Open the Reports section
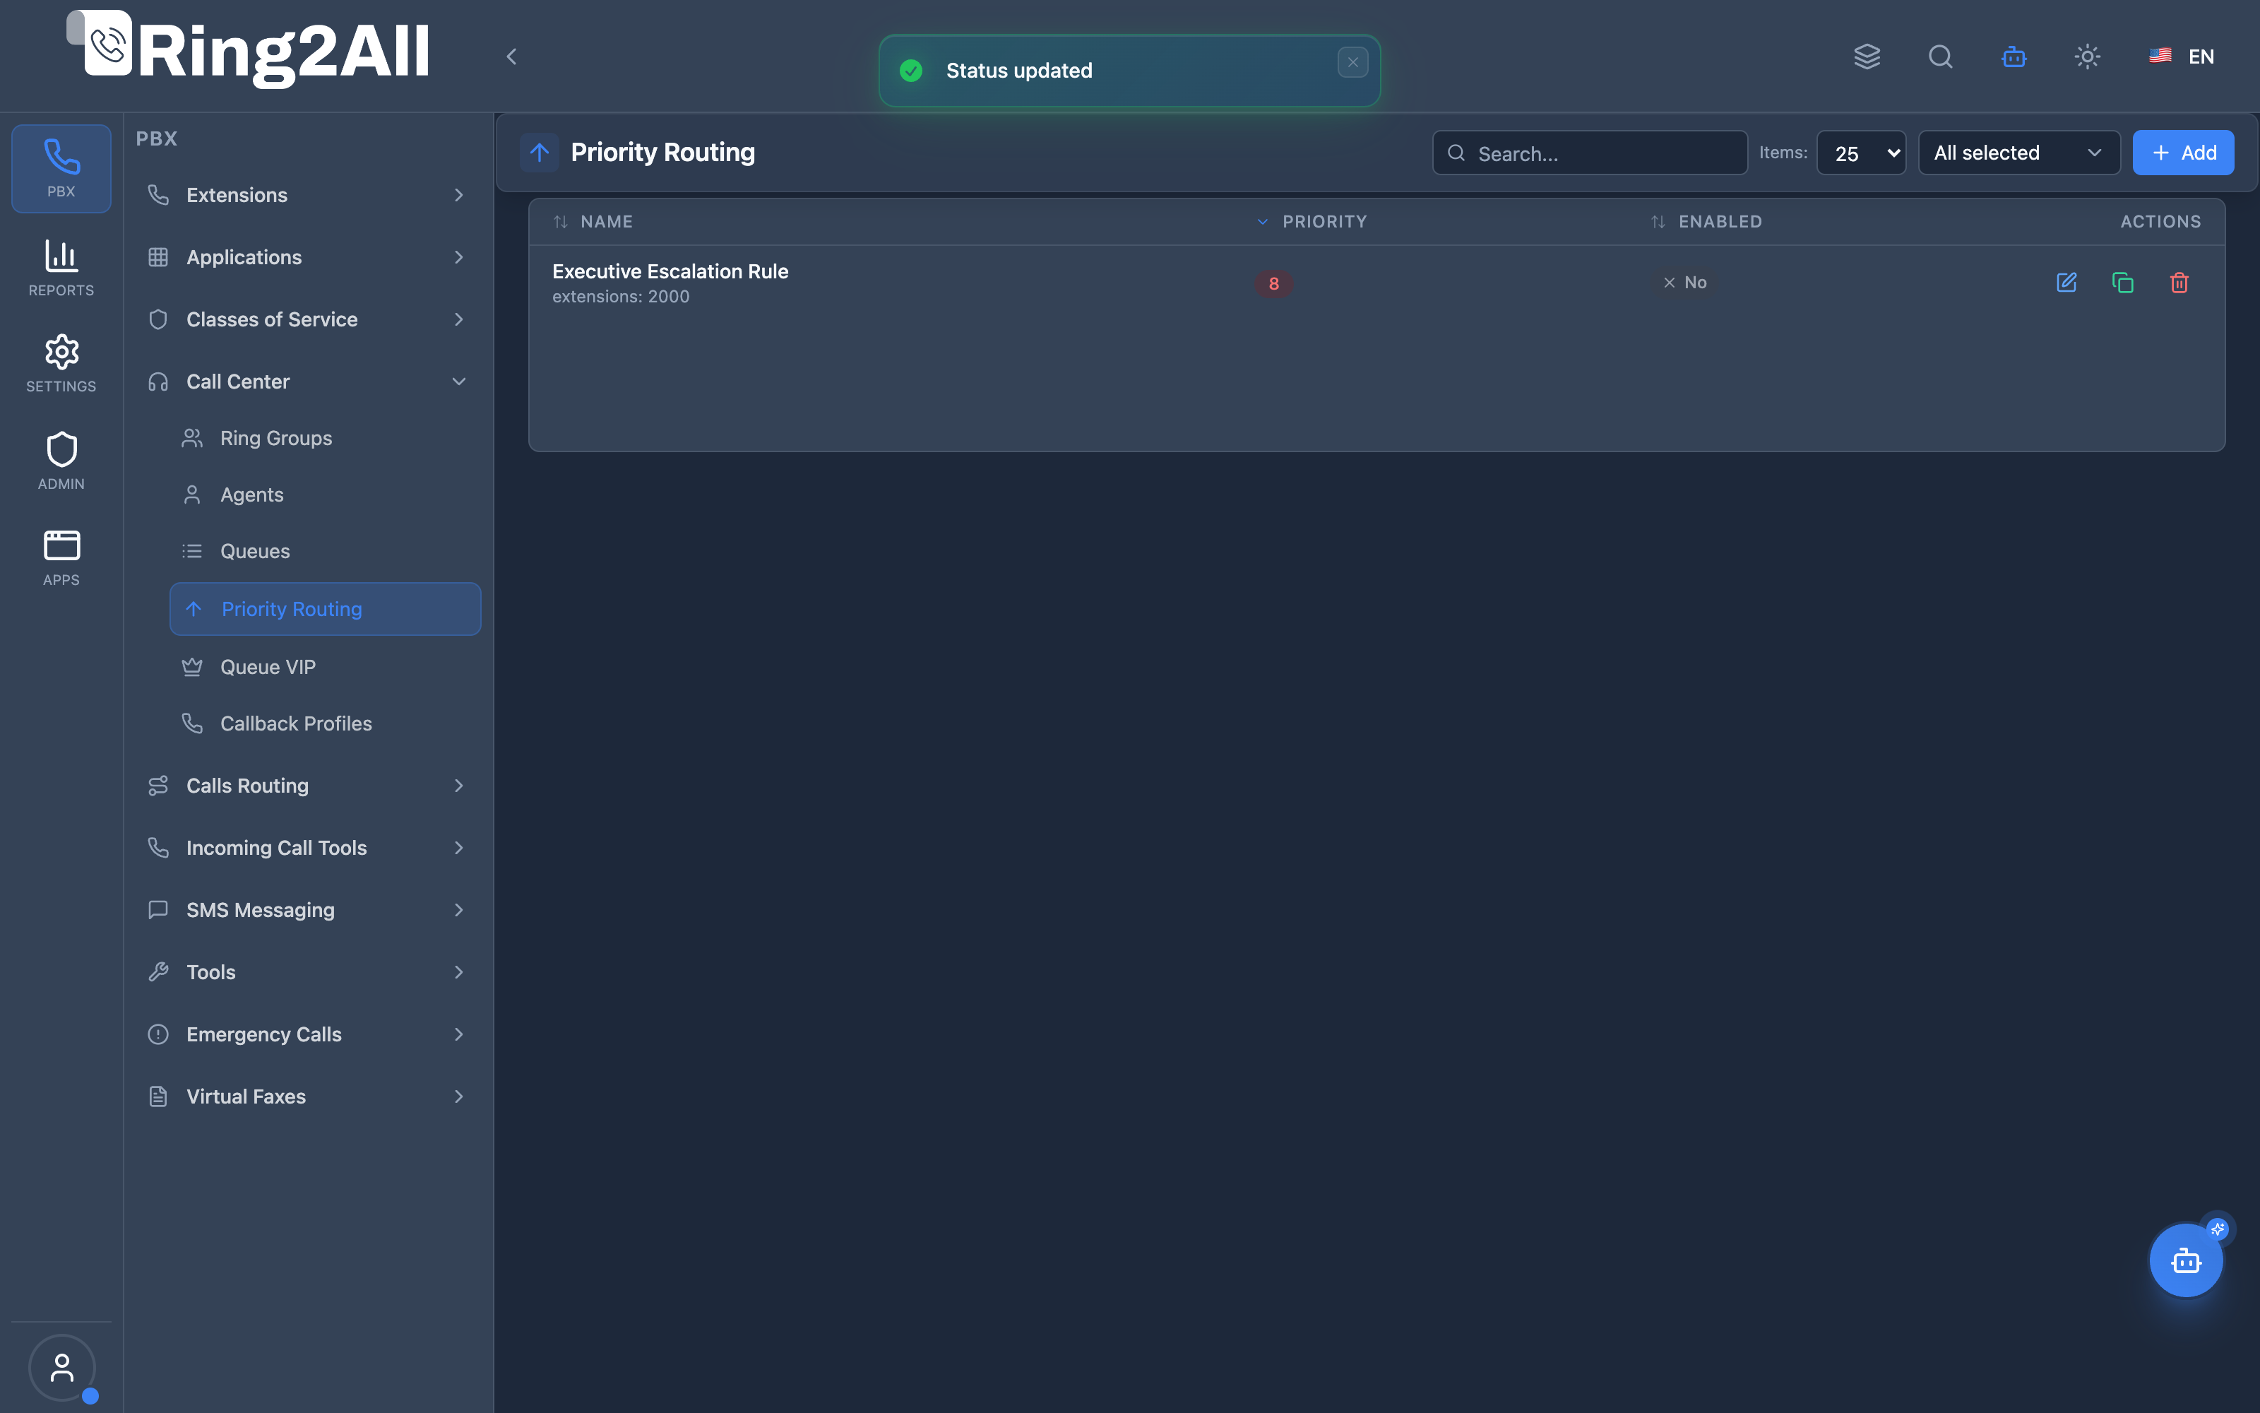 click(61, 267)
